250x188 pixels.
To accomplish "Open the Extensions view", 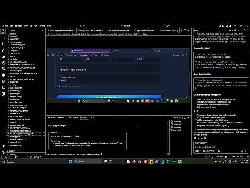I will pos(3,63).
